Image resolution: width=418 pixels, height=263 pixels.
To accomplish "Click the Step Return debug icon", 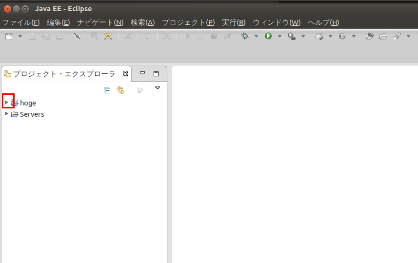I will (x=167, y=36).
